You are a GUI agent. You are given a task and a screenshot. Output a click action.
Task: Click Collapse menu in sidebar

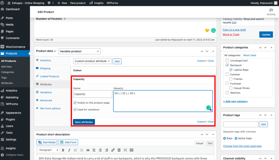(15, 155)
